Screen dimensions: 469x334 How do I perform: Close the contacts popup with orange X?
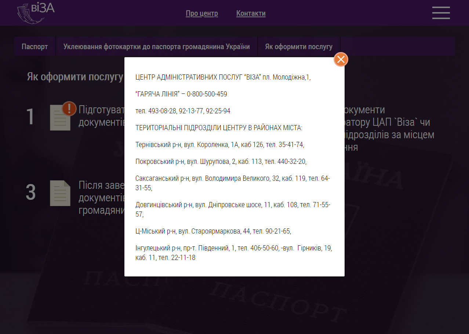coord(341,59)
